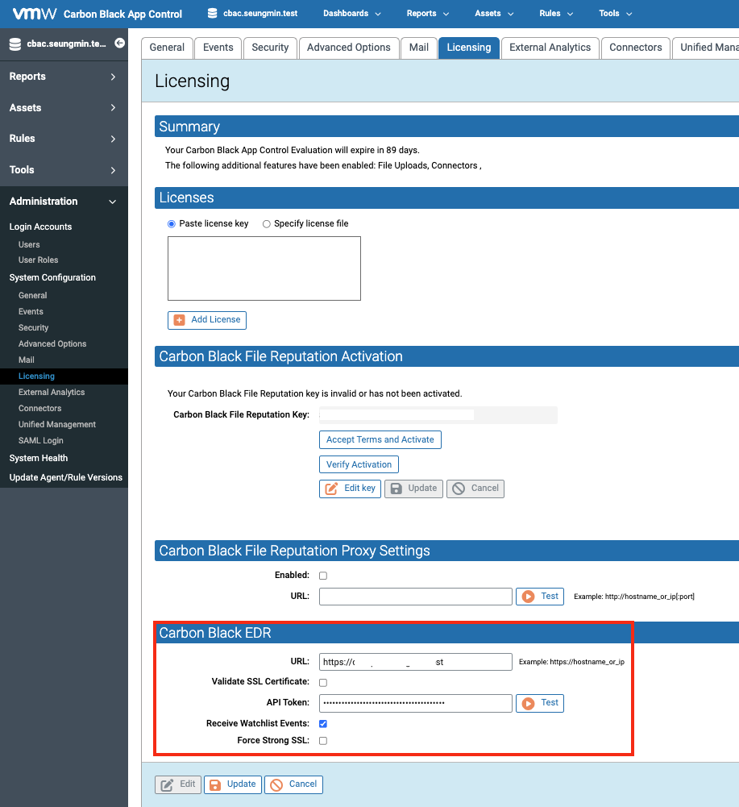Click the pencil icon on the bottom Edit button
The width and height of the screenshot is (739, 807).
click(x=168, y=785)
